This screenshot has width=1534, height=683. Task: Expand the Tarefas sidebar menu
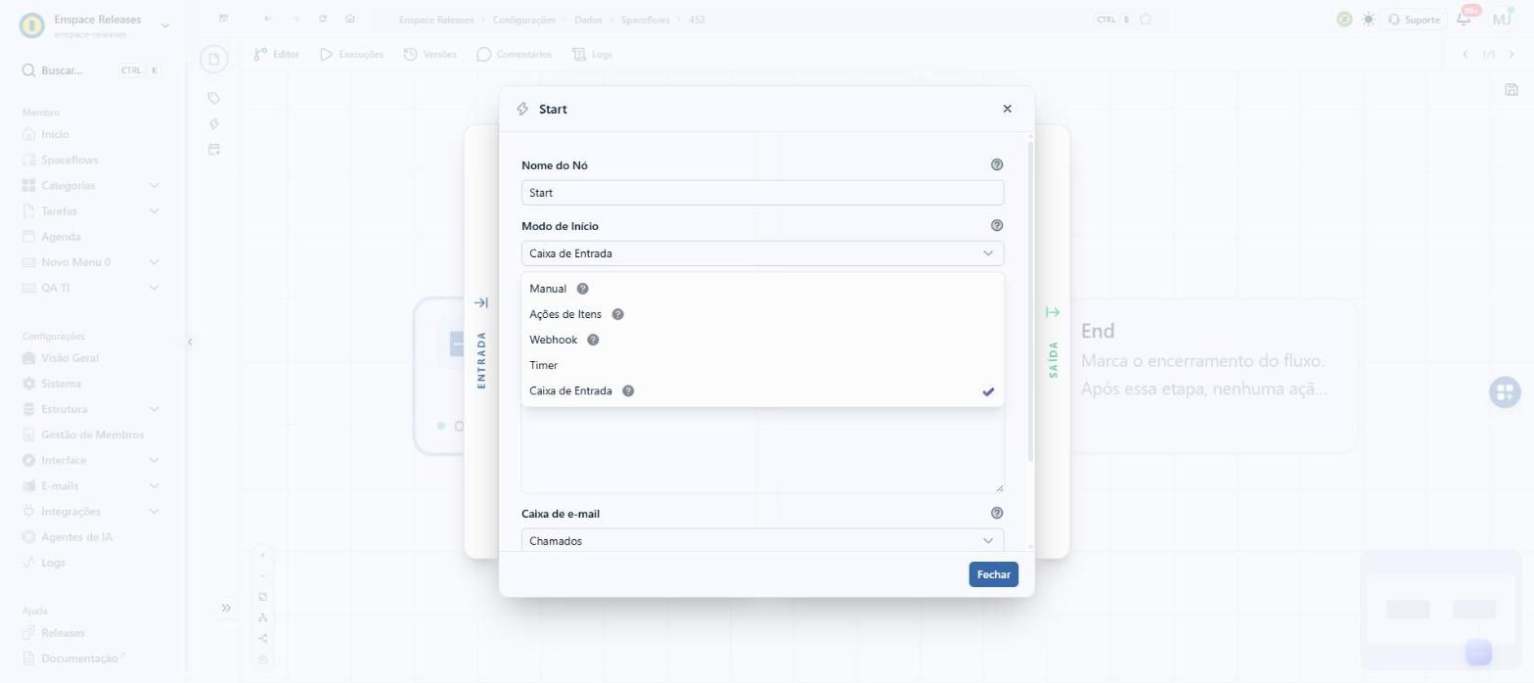[154, 210]
